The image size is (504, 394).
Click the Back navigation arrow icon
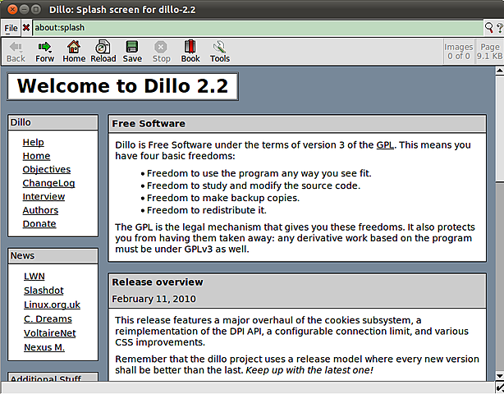(15, 47)
